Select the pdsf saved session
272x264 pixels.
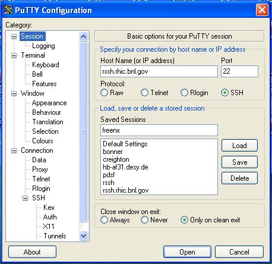click(109, 175)
